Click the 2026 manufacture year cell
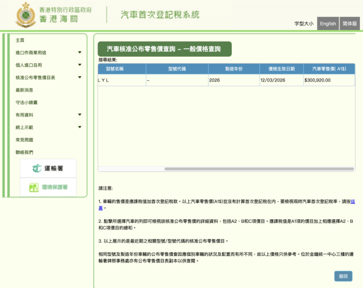 pyautogui.click(x=234, y=80)
